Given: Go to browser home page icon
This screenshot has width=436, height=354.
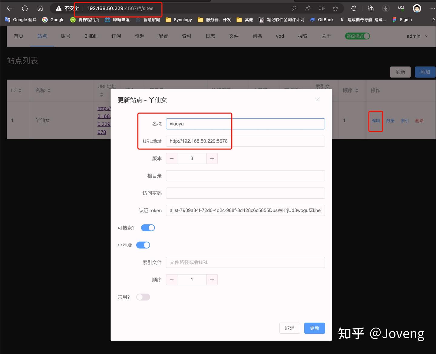Looking at the screenshot, I should click(40, 8).
